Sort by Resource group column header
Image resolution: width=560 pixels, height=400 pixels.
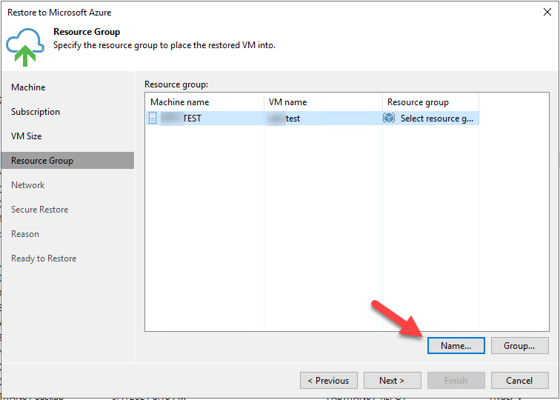(x=430, y=102)
